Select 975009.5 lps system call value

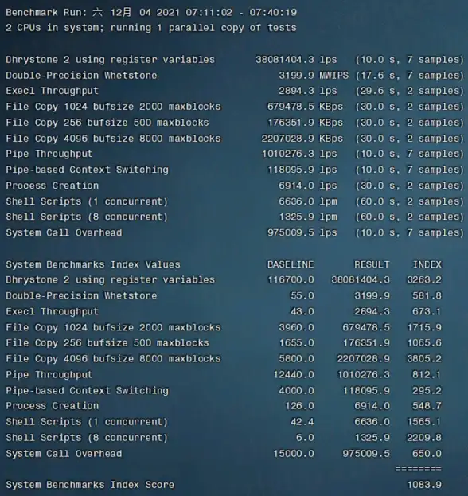(x=302, y=232)
